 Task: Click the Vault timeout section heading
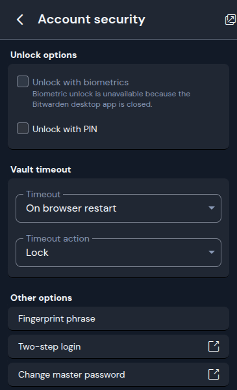(x=41, y=169)
